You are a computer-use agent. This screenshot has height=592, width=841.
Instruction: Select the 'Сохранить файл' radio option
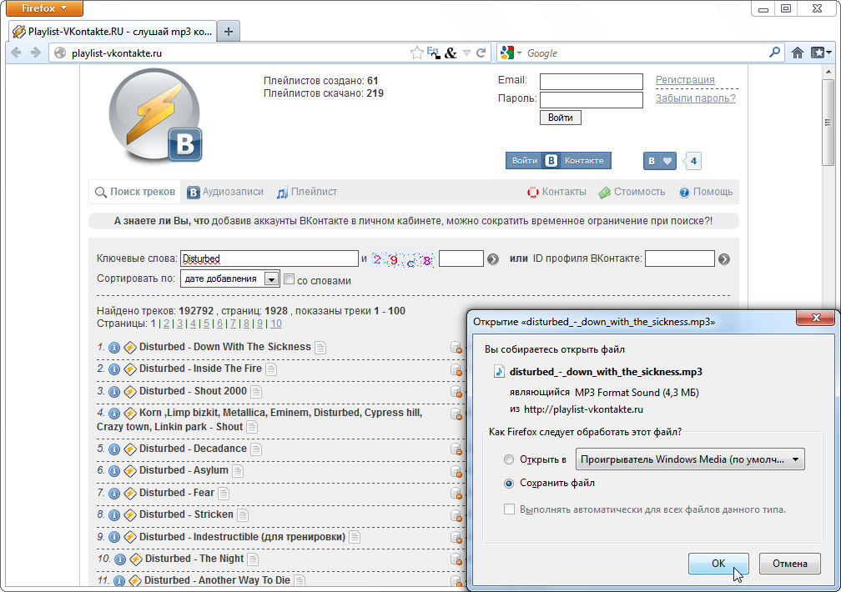[x=508, y=483]
